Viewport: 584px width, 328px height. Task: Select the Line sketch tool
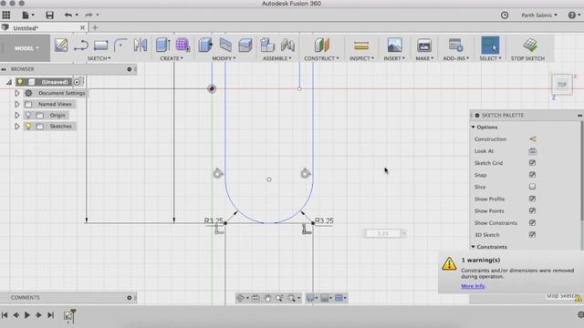click(81, 46)
